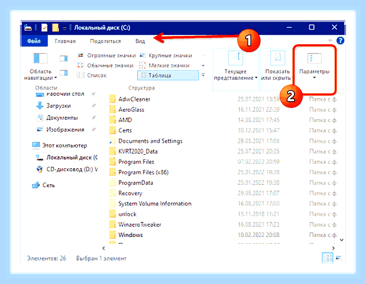This screenshot has width=366, height=284.
Task: Switch to details view via status bar icon
Action: [x=328, y=258]
